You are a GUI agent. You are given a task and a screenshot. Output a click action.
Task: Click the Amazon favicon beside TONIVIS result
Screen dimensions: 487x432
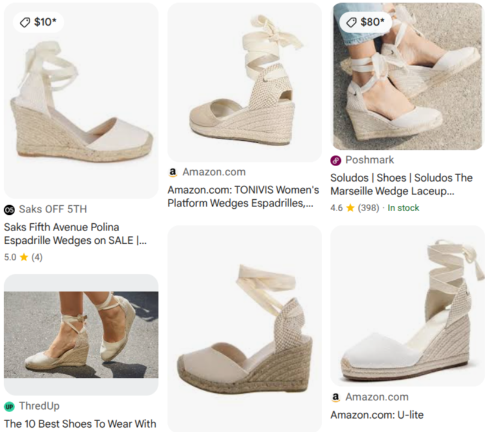pos(173,172)
